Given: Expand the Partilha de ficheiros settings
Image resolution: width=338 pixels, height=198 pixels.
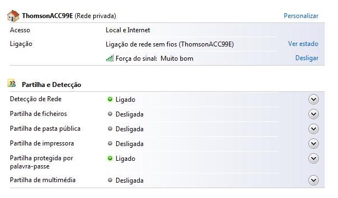Looking at the screenshot, I should point(313,114).
